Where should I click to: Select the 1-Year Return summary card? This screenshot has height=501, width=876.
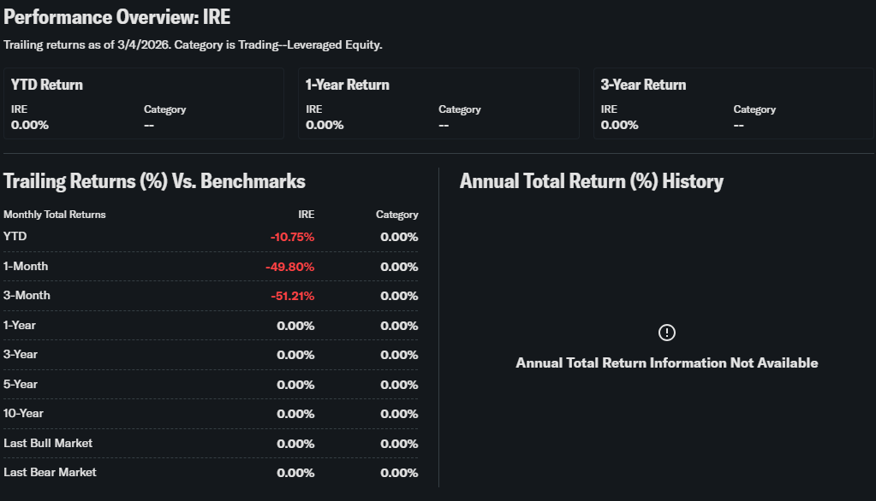coord(438,103)
